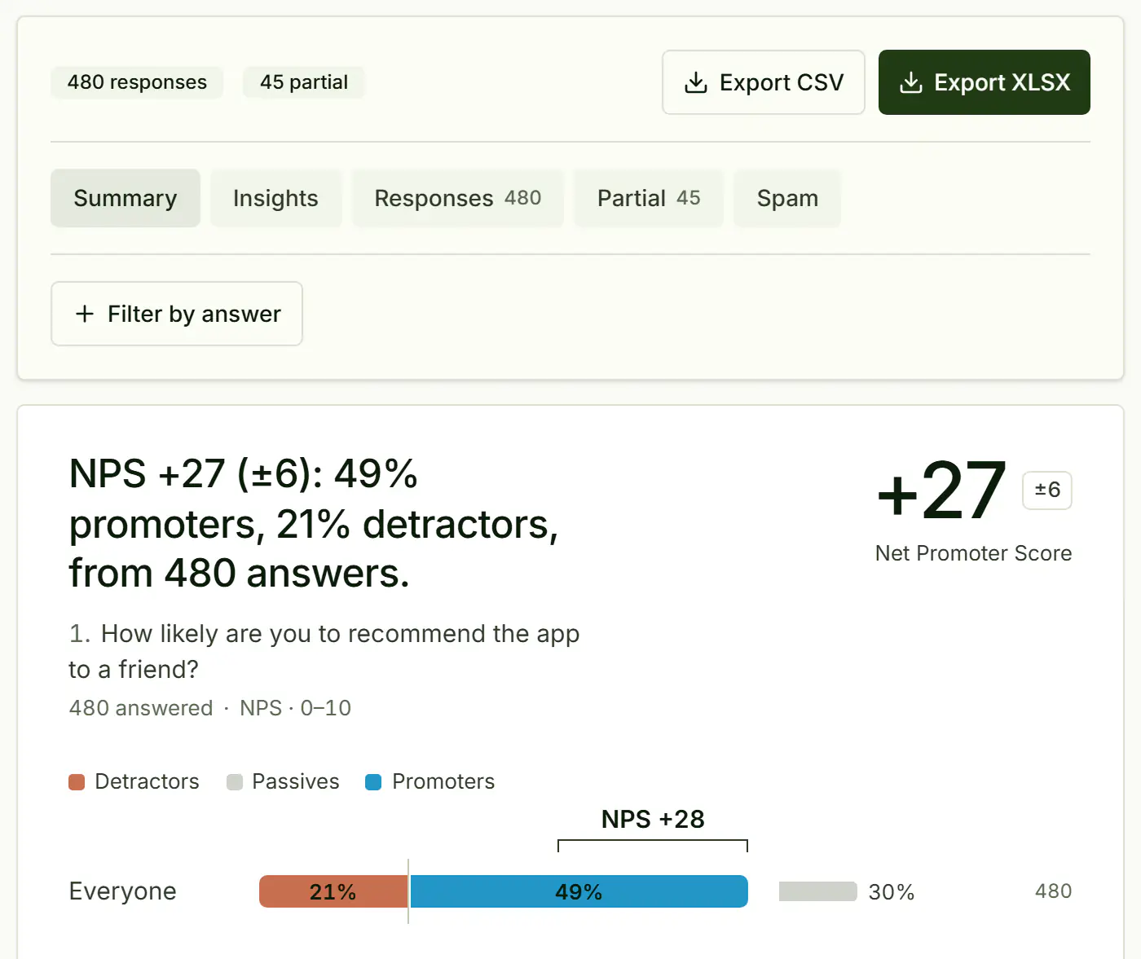Select the 480 responses badge
The width and height of the screenshot is (1141, 959).
click(137, 82)
